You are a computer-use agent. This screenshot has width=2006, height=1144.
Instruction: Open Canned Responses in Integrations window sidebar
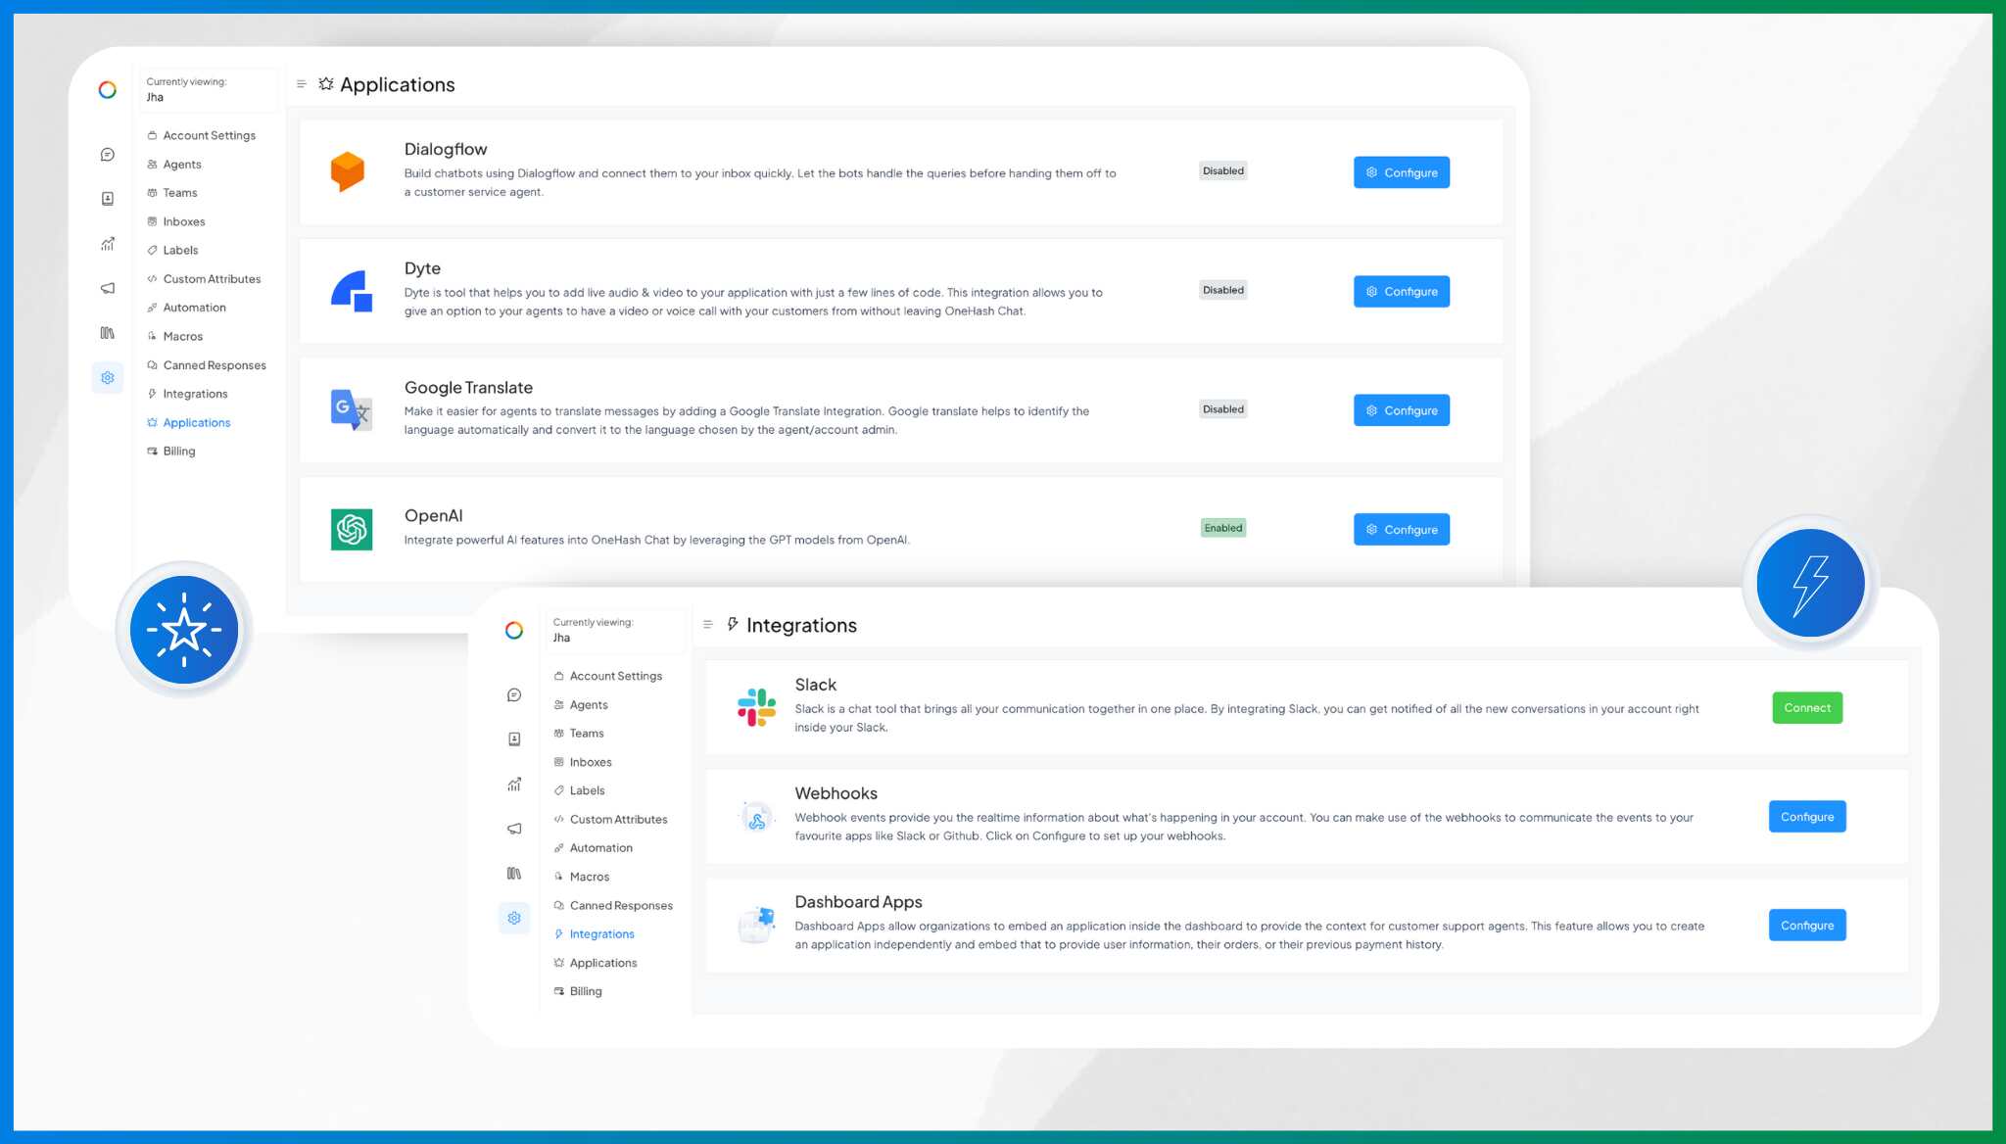click(x=613, y=906)
